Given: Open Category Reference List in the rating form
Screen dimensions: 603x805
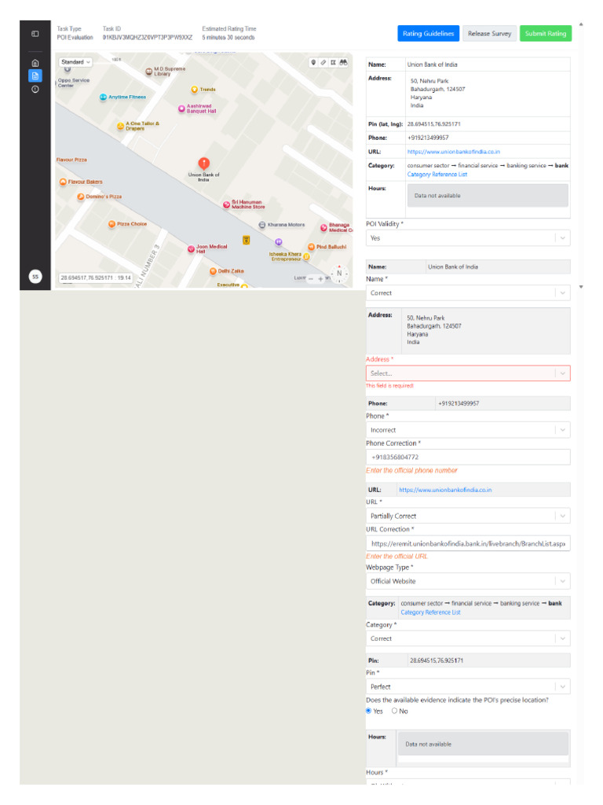Looking at the screenshot, I should point(430,612).
